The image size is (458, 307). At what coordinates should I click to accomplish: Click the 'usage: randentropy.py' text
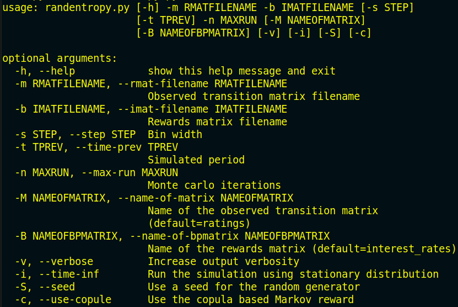66,8
